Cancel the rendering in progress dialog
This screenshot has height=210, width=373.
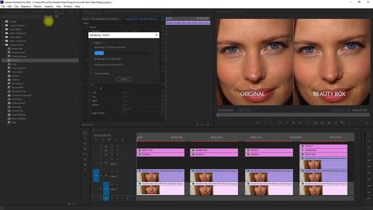pos(124,79)
